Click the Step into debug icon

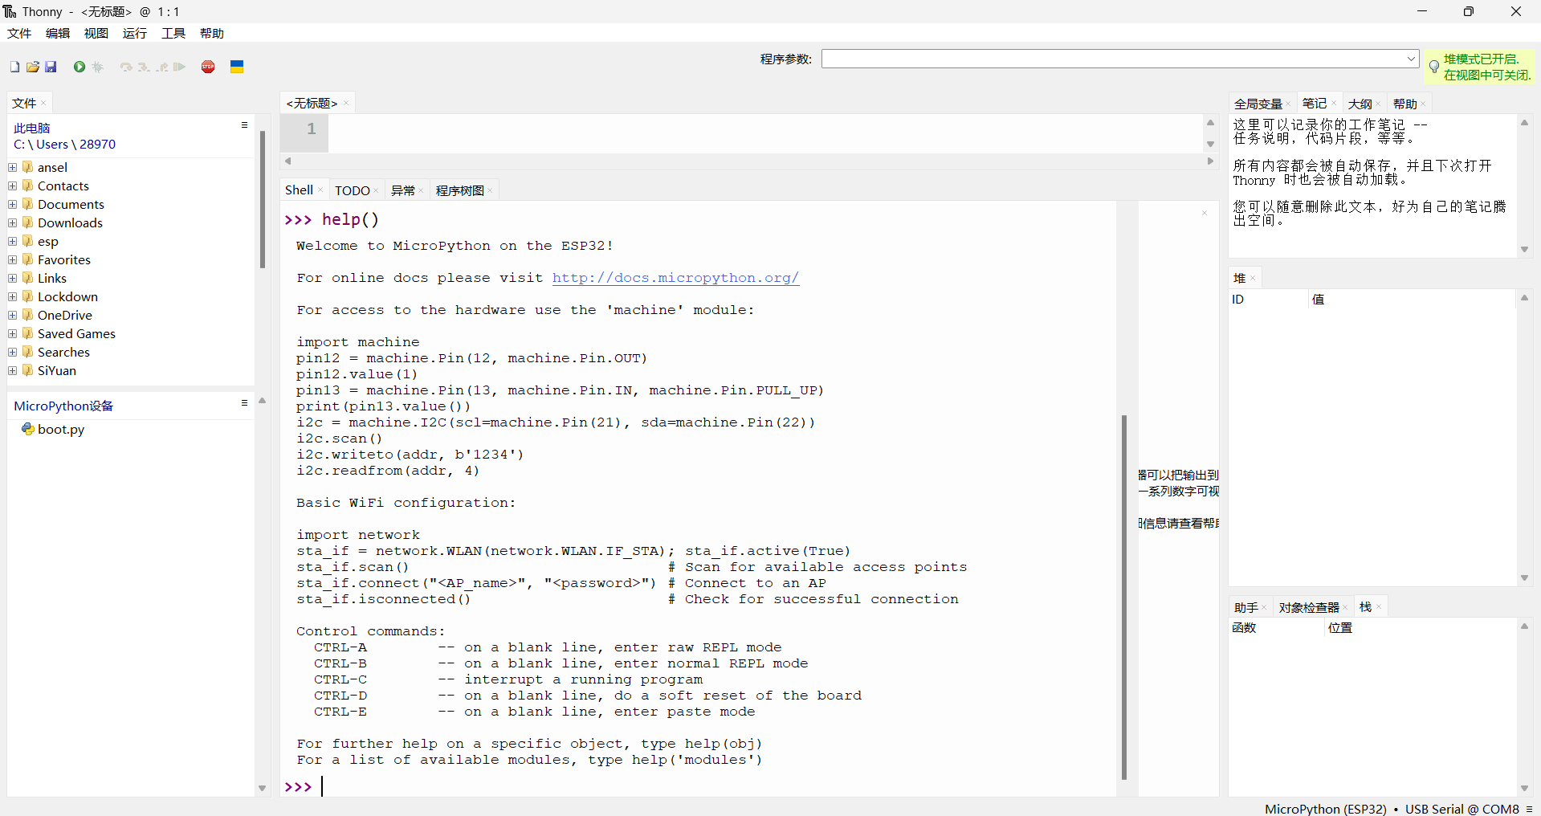click(144, 67)
